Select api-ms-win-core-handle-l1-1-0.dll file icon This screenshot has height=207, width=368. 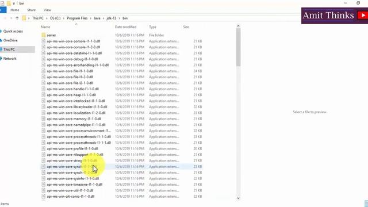(x=44, y=89)
